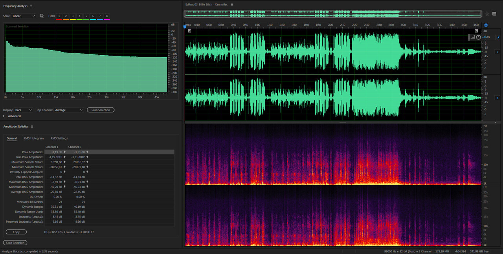Click the small triangle below the waveform dB scale
The height and width of the screenshot is (254, 503).
click(x=495, y=122)
